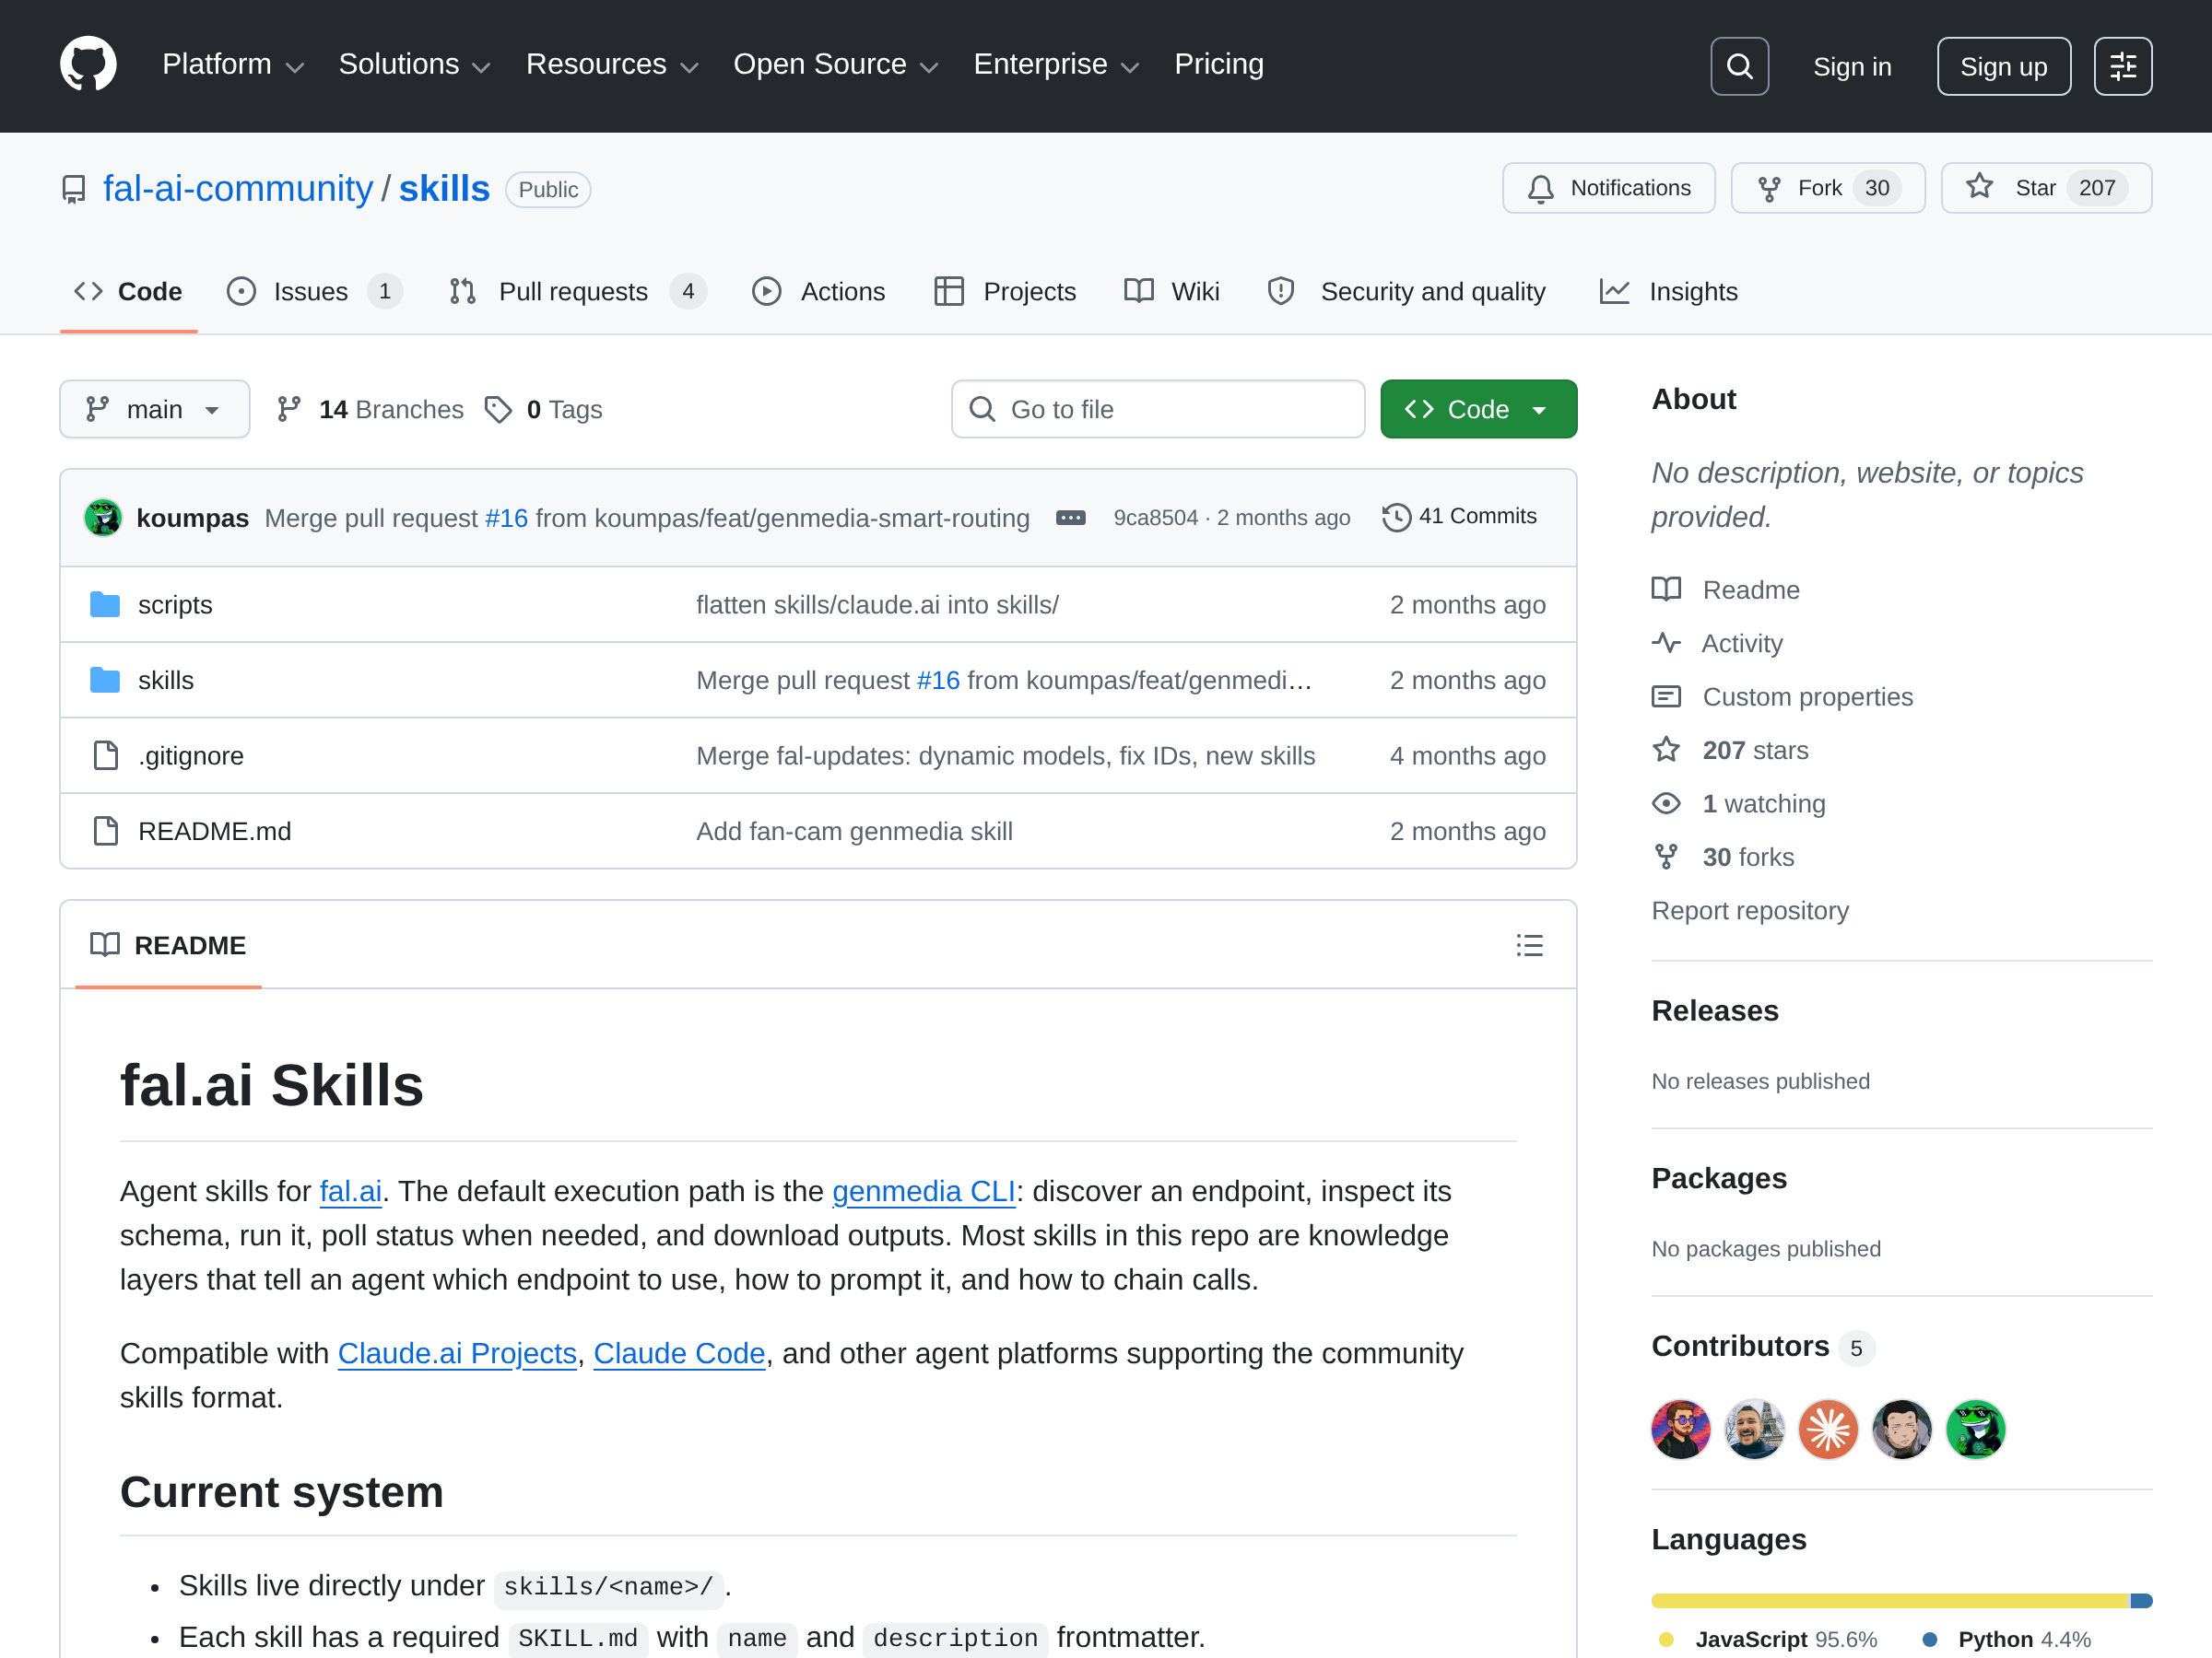Open the Claude Code link
The width and height of the screenshot is (2212, 1658).
tap(679, 1353)
